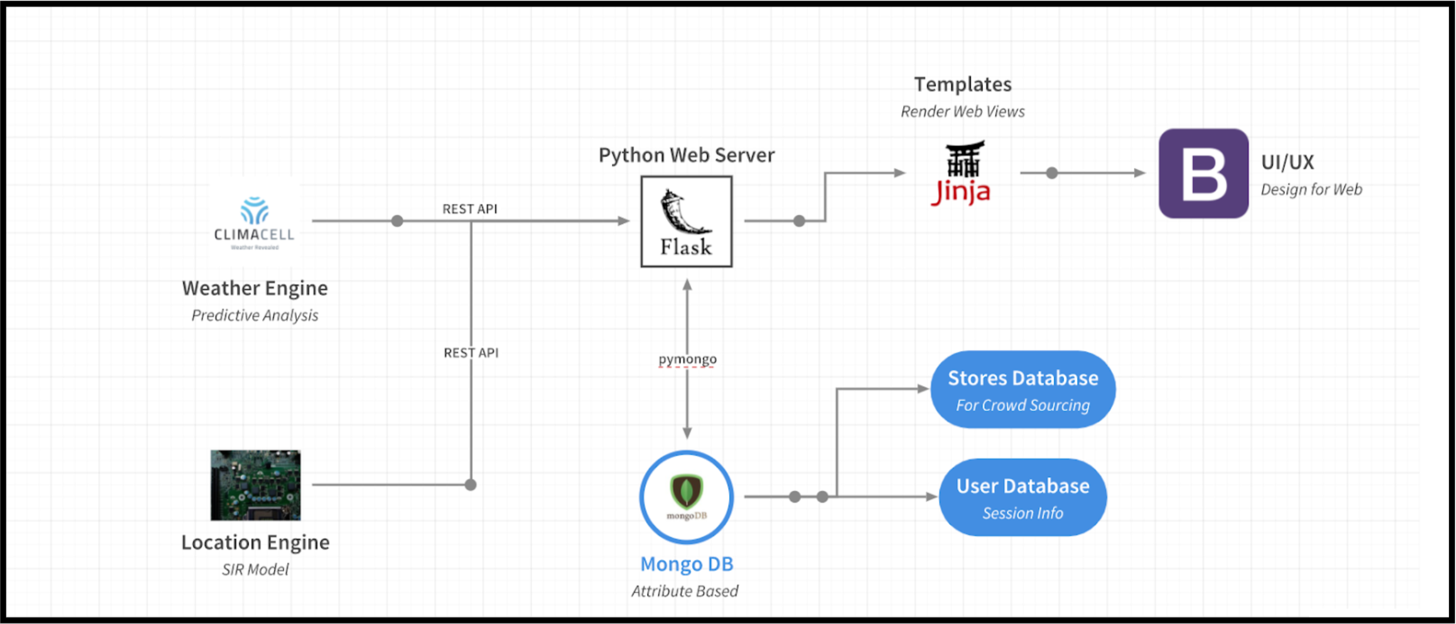Select connector dot at Location Engine line end
The image size is (1456, 624).
(471, 485)
